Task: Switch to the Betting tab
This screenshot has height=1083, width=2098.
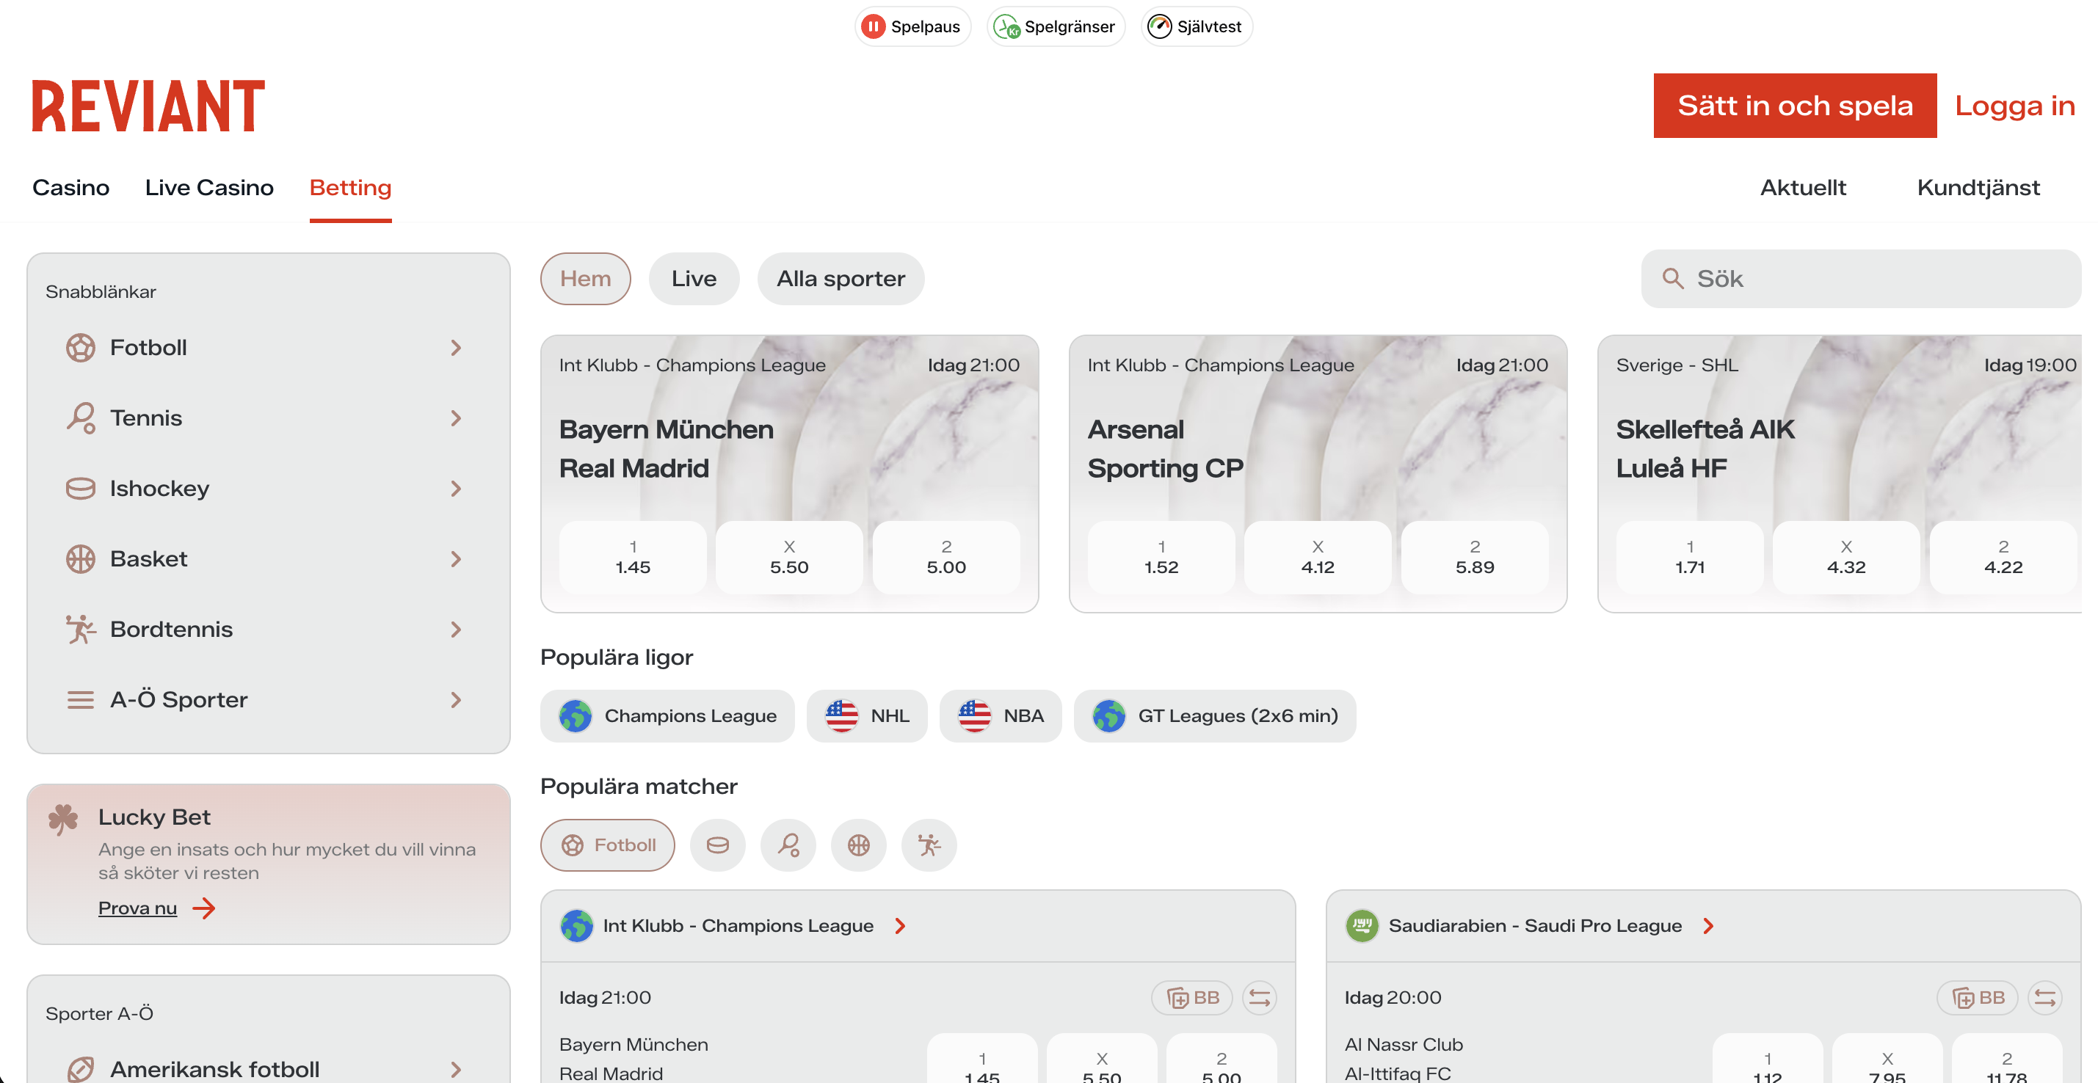Action: click(x=349, y=187)
